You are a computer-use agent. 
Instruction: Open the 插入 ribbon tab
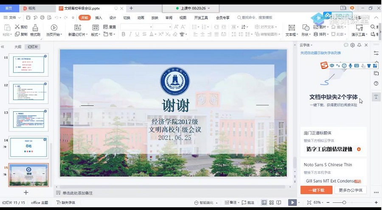click(x=98, y=17)
